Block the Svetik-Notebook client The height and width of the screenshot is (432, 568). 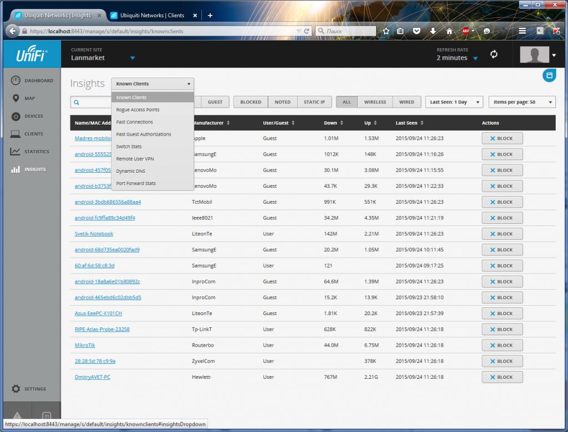point(502,234)
